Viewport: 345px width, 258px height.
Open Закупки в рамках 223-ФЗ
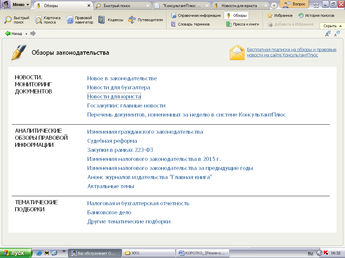point(120,150)
